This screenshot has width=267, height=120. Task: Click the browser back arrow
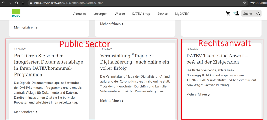click(x=3, y=3)
